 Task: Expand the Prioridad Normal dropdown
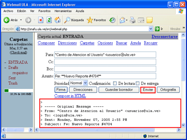click(85, 83)
